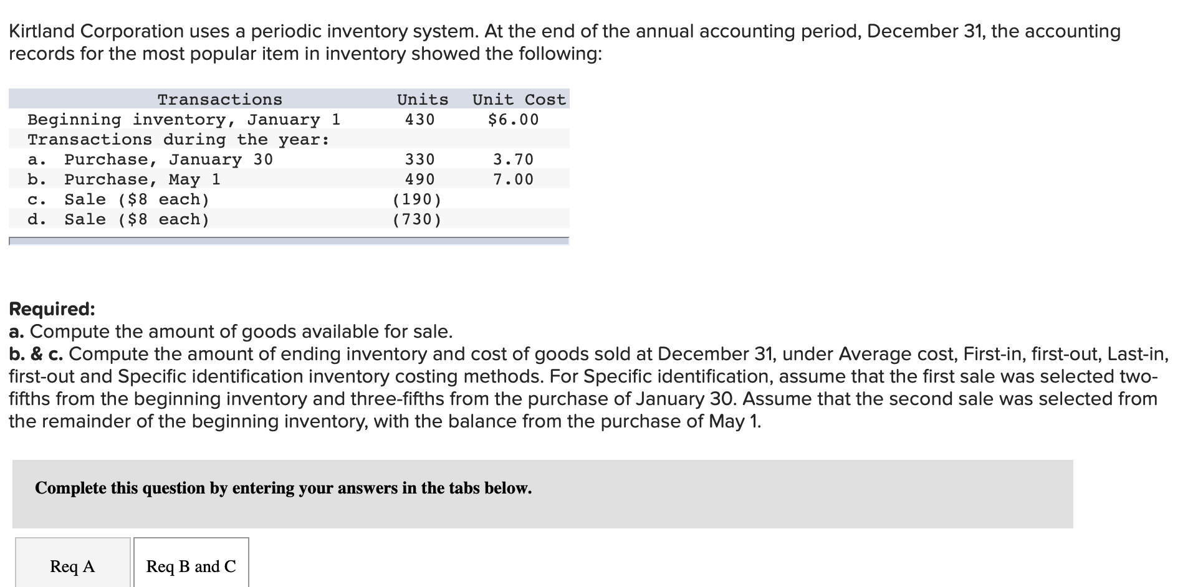The width and height of the screenshot is (1198, 587).
Task: Select the Transactions column header
Action: pos(219,98)
